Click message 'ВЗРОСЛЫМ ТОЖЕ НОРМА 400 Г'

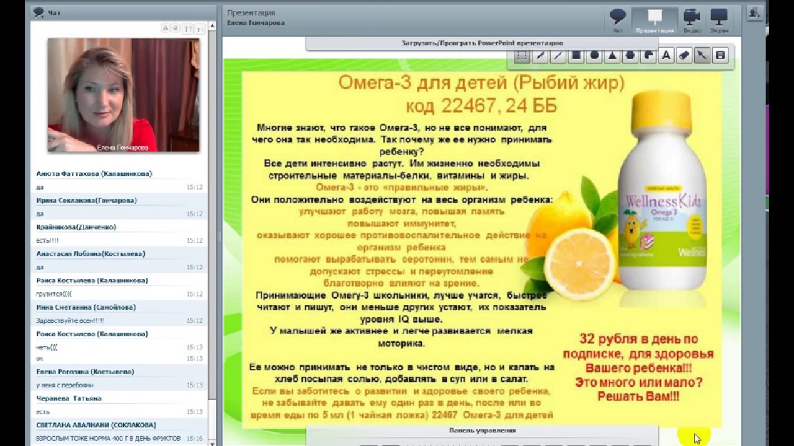pyautogui.click(x=109, y=439)
